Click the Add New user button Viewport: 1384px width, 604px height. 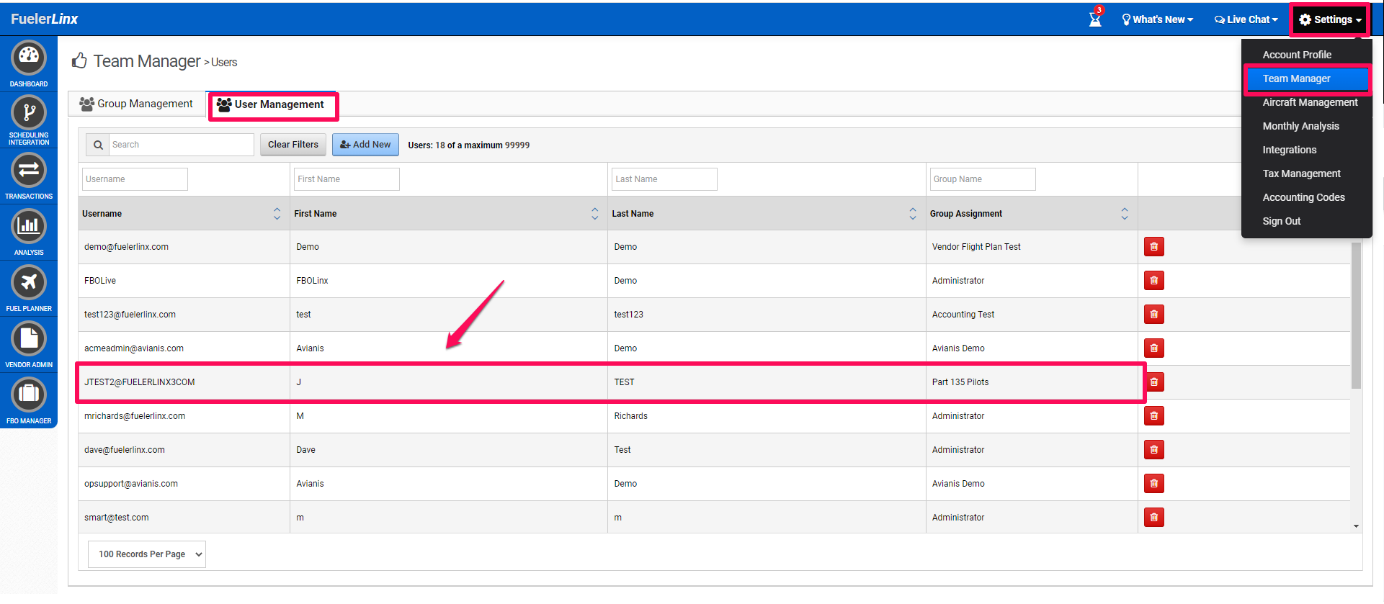click(x=365, y=145)
